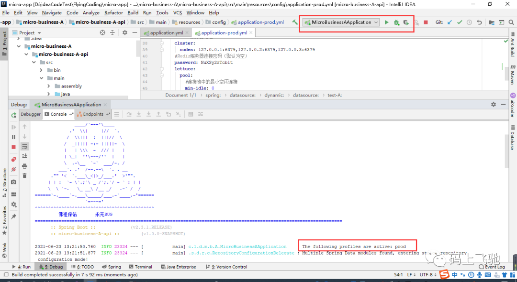Resume program in the debug sidebar
The height and width of the screenshot is (282, 517).
pos(14,127)
